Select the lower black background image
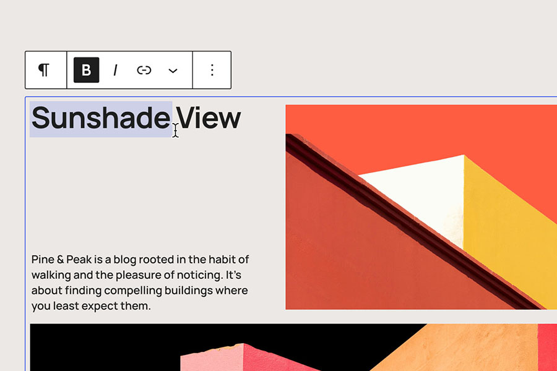Image resolution: width=557 pixels, height=371 pixels. point(293,348)
